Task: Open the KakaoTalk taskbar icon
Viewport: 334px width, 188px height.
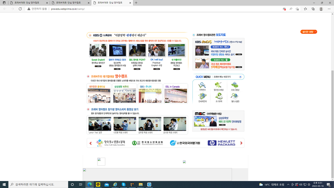Action: (x=98, y=185)
